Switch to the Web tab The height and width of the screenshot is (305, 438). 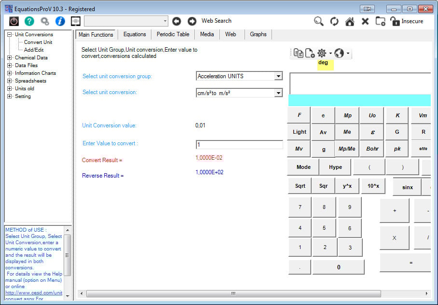[231, 34]
